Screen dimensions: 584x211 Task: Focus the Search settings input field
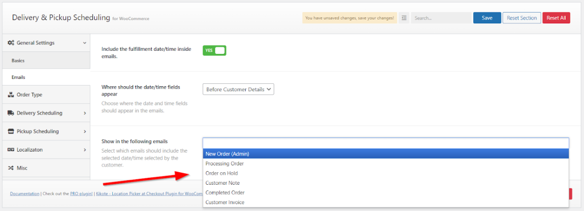[441, 18]
